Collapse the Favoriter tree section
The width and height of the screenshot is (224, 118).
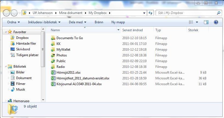(x=7, y=32)
